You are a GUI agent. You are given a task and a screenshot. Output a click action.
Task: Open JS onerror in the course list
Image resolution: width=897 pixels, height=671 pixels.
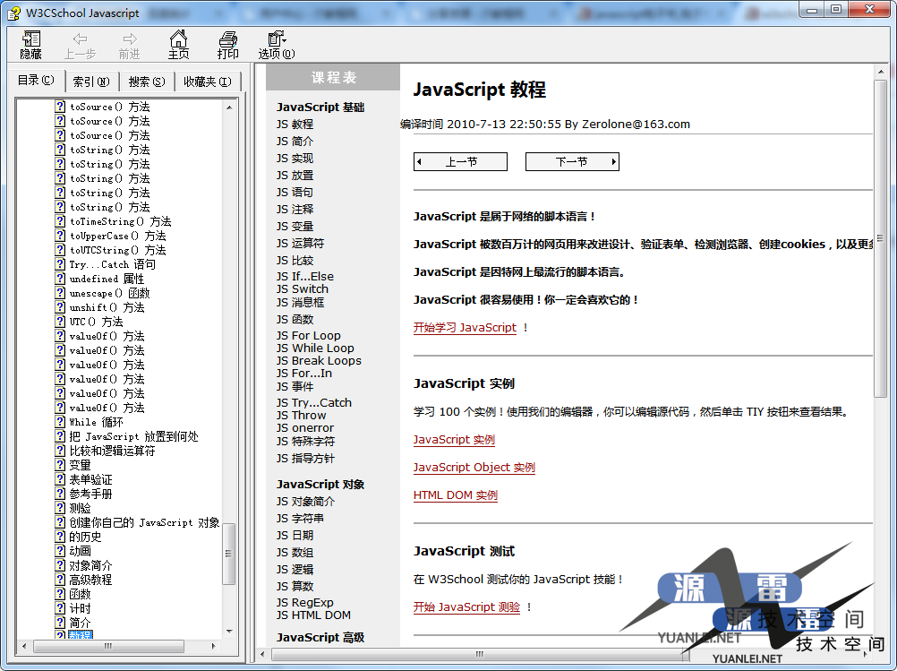pyautogui.click(x=305, y=427)
